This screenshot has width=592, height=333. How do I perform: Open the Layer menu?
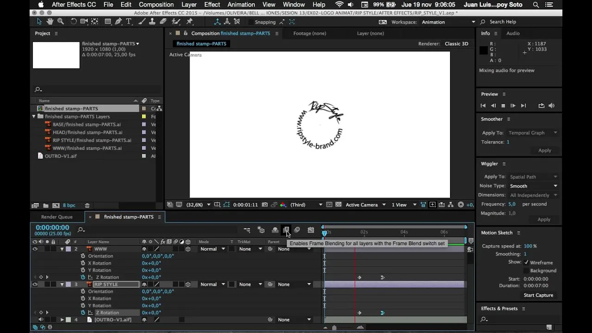tap(189, 5)
